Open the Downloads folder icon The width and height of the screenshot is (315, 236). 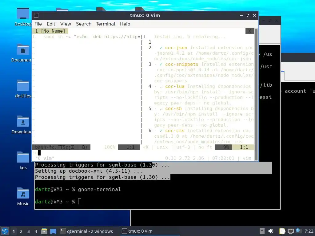[x=23, y=121]
